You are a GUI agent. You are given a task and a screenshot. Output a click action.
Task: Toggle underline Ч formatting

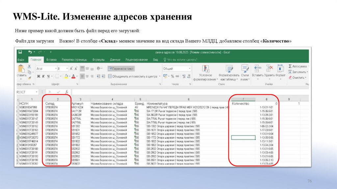(x=48, y=76)
